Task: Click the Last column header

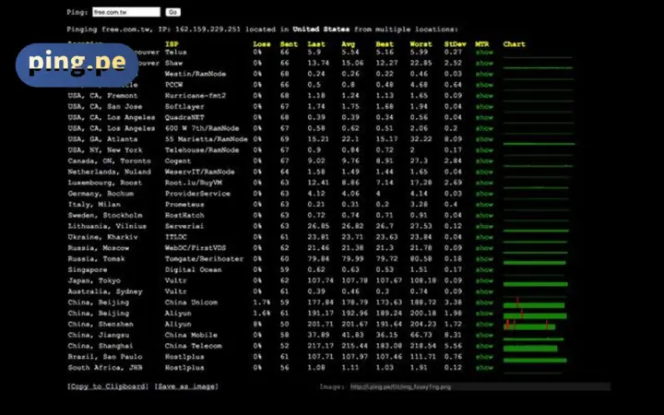Action: tap(316, 44)
